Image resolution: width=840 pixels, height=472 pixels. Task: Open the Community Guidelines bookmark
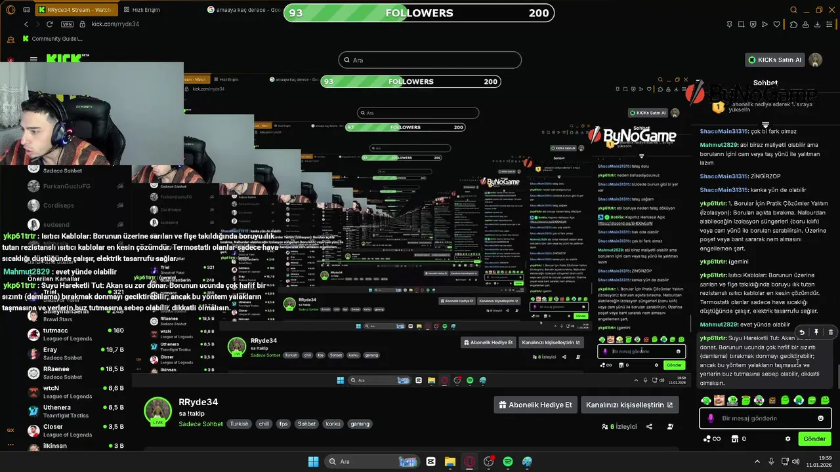(52, 39)
